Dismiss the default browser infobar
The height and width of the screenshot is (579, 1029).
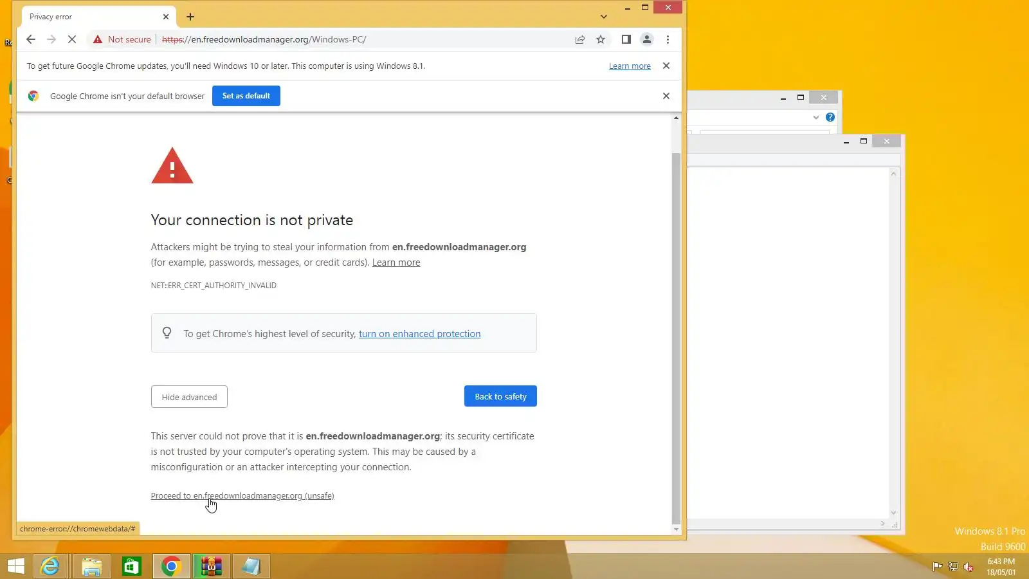(x=666, y=96)
